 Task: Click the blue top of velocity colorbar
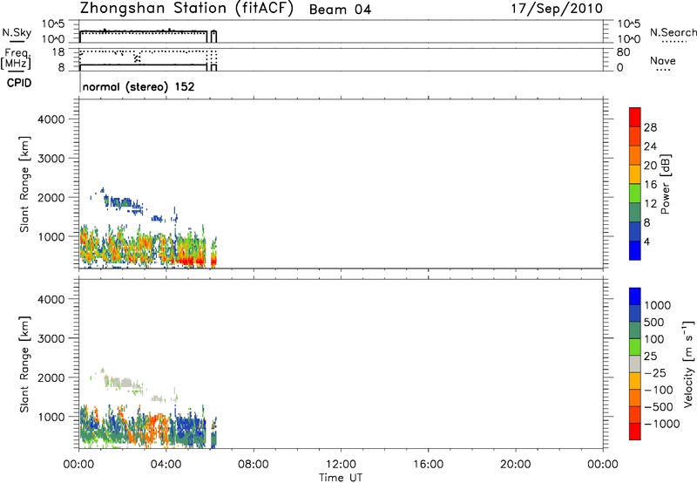pos(635,296)
